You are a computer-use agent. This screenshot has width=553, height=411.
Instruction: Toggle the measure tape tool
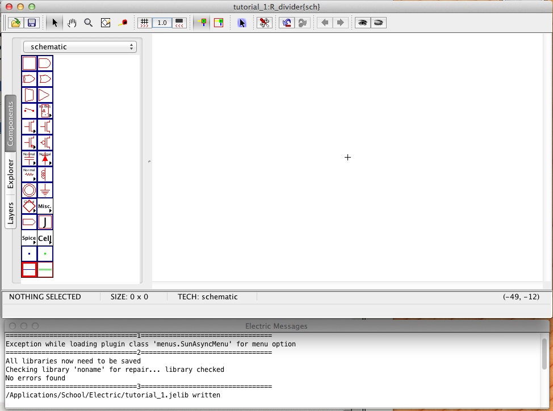122,23
